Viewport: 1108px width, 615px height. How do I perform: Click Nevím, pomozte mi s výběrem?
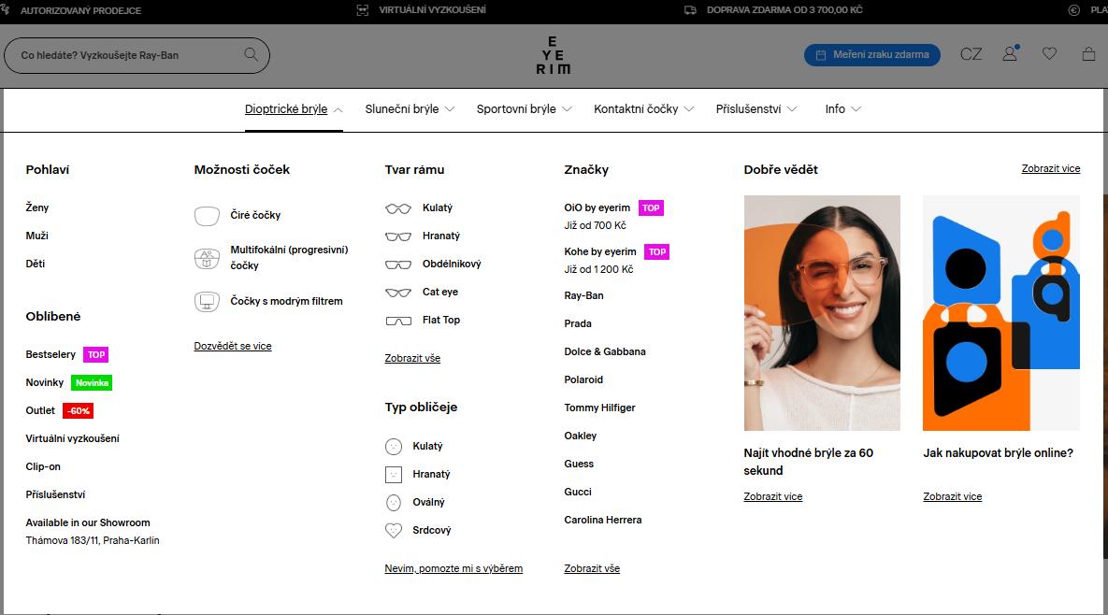click(x=453, y=568)
